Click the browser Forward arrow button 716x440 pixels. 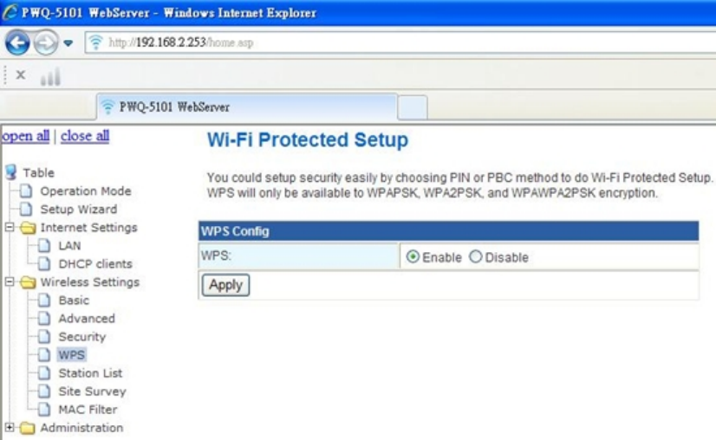45,42
